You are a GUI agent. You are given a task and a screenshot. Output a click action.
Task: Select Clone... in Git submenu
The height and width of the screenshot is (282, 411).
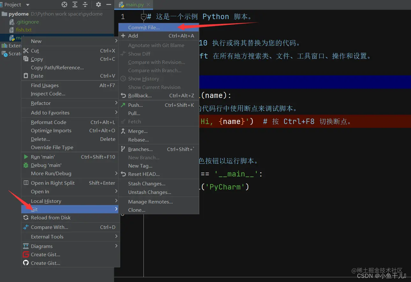[x=159, y=210]
